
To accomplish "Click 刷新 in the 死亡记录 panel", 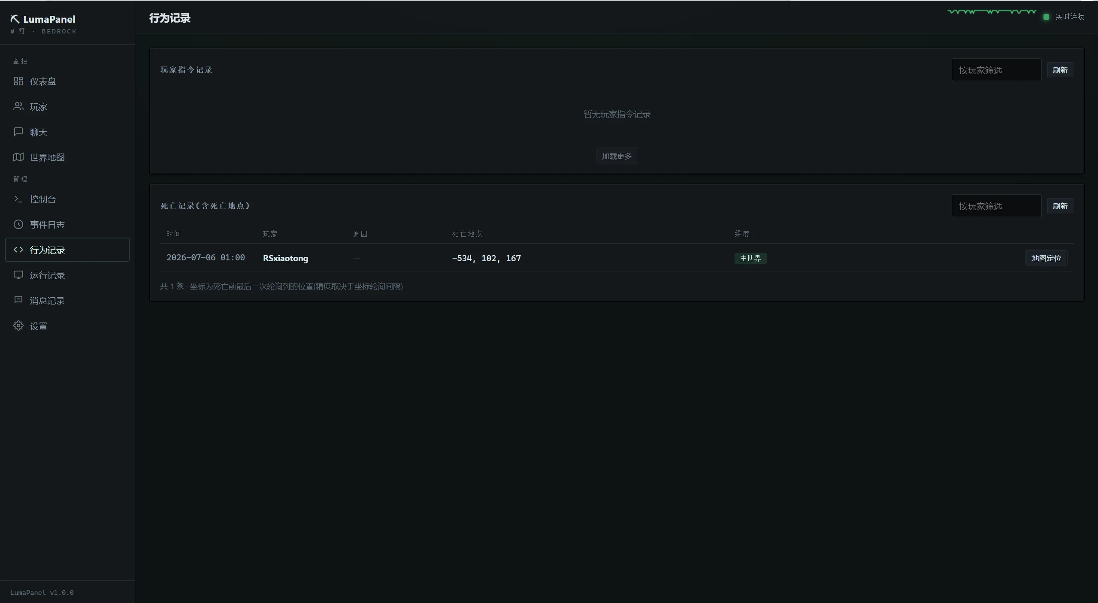I will (1060, 206).
